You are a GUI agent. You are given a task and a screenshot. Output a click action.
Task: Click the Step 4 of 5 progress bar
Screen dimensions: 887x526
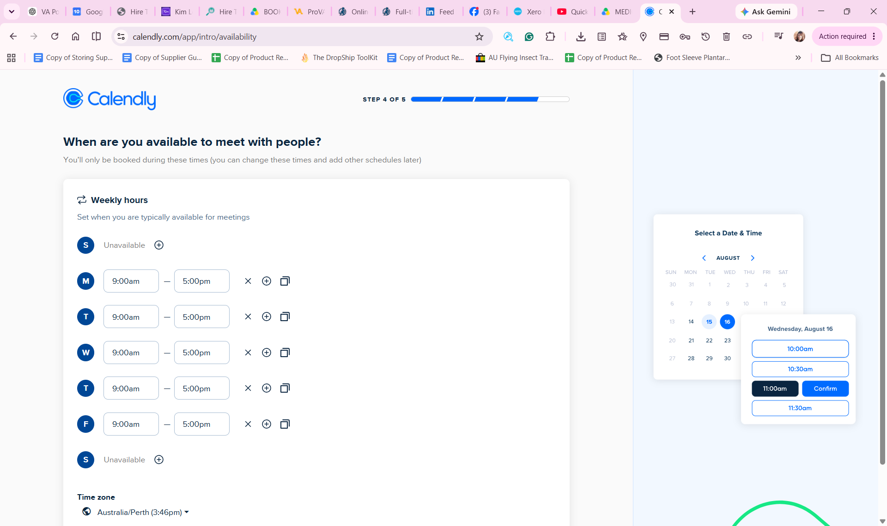pyautogui.click(x=490, y=99)
